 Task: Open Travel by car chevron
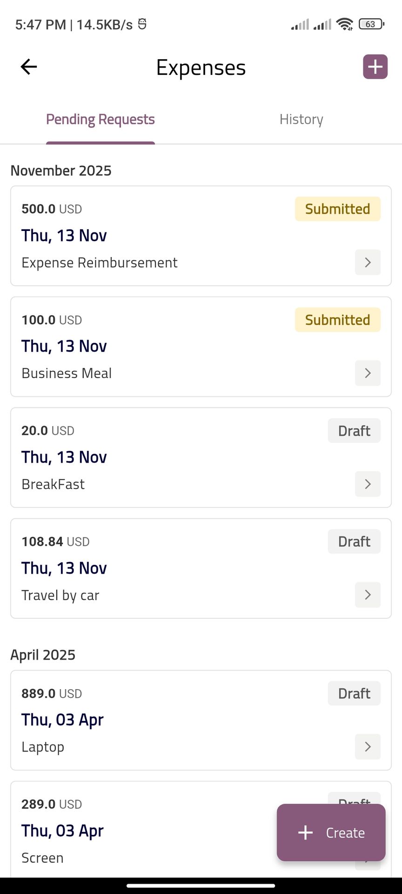click(x=368, y=595)
